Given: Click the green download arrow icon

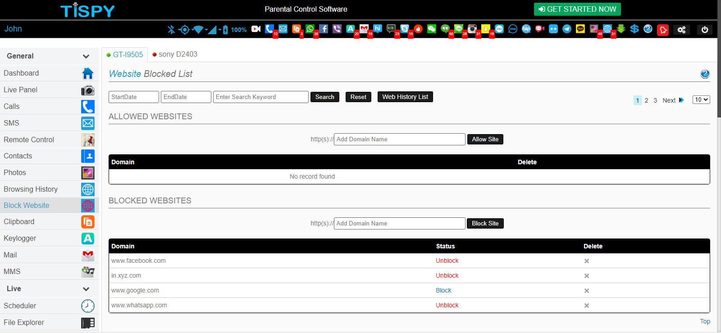Looking at the screenshot, I should (x=621, y=29).
